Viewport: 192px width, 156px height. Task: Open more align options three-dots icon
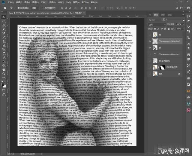102,8
